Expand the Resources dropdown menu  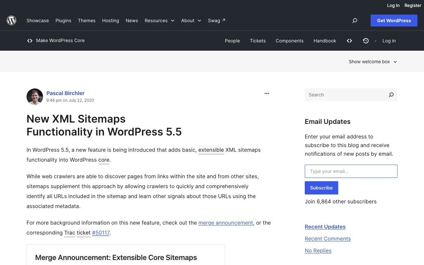(x=159, y=21)
